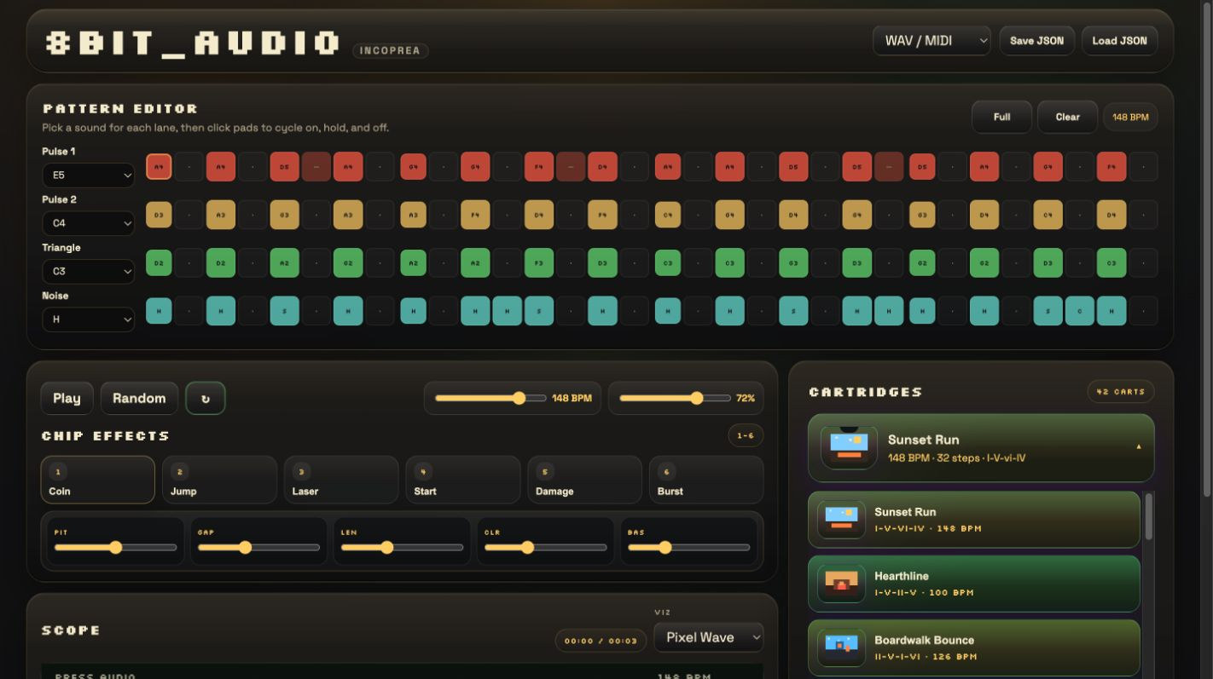The image size is (1213, 679).
Task: Click the 148 BPM badge beside Clear
Action: pyautogui.click(x=1130, y=117)
